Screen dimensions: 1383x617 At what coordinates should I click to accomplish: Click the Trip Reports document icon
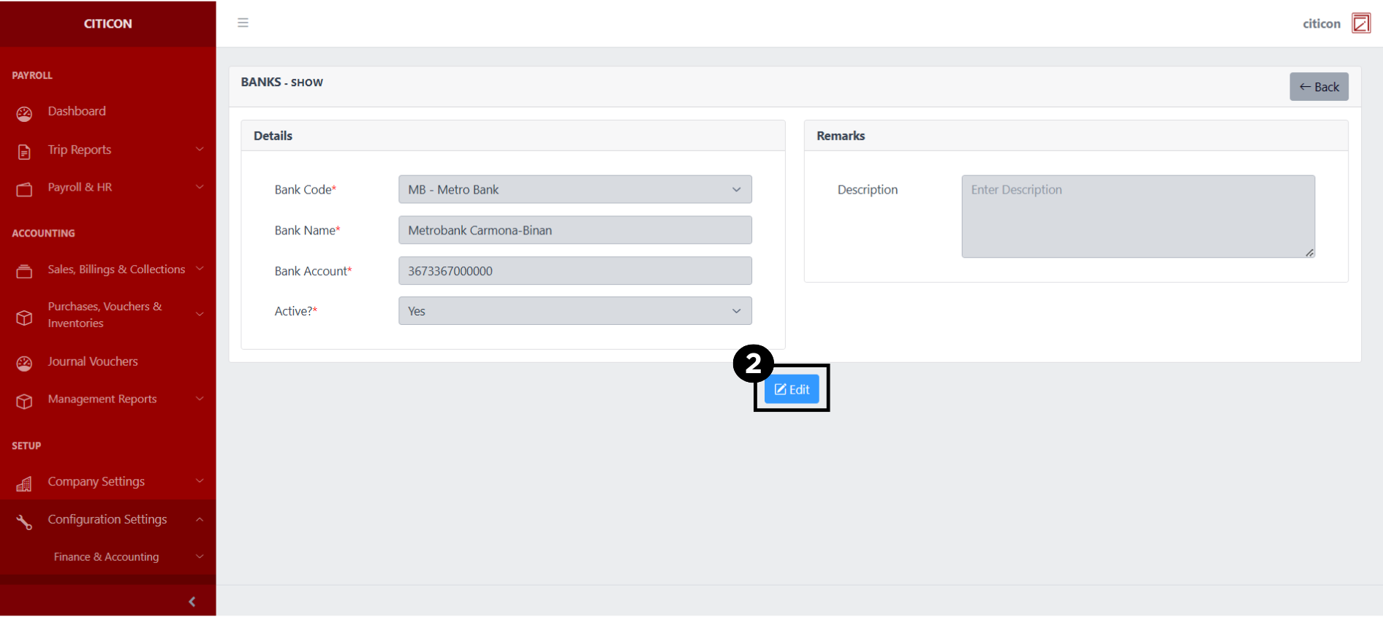[x=24, y=151]
